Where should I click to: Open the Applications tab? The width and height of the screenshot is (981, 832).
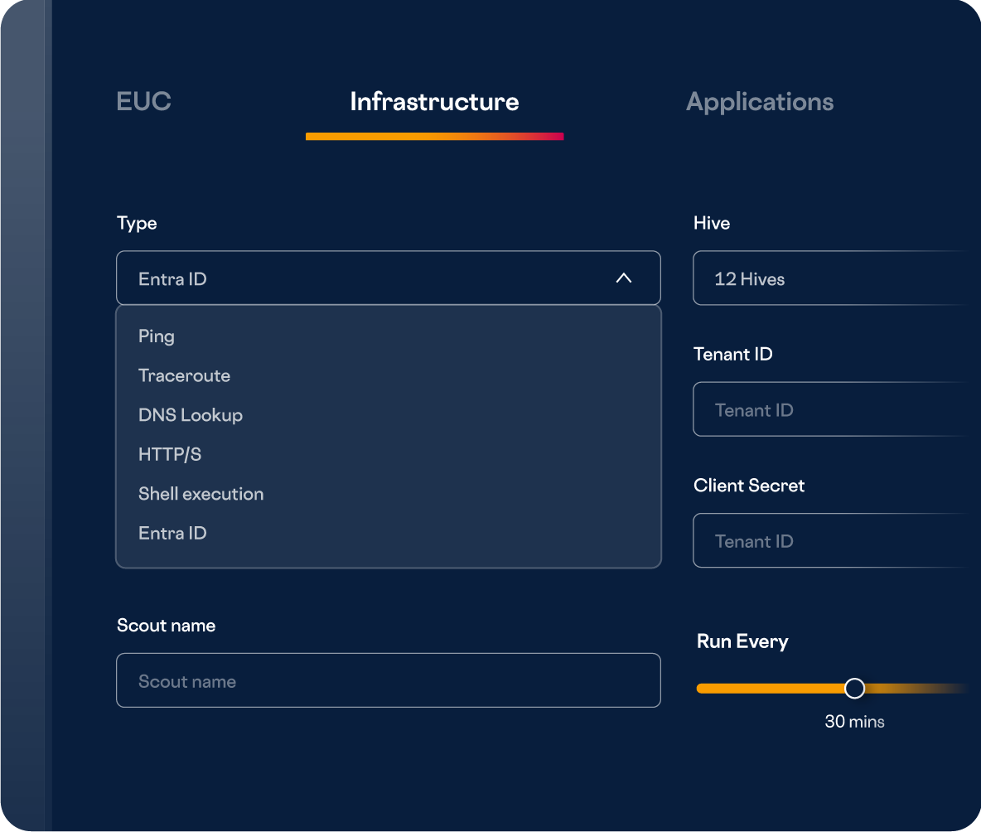point(759,102)
